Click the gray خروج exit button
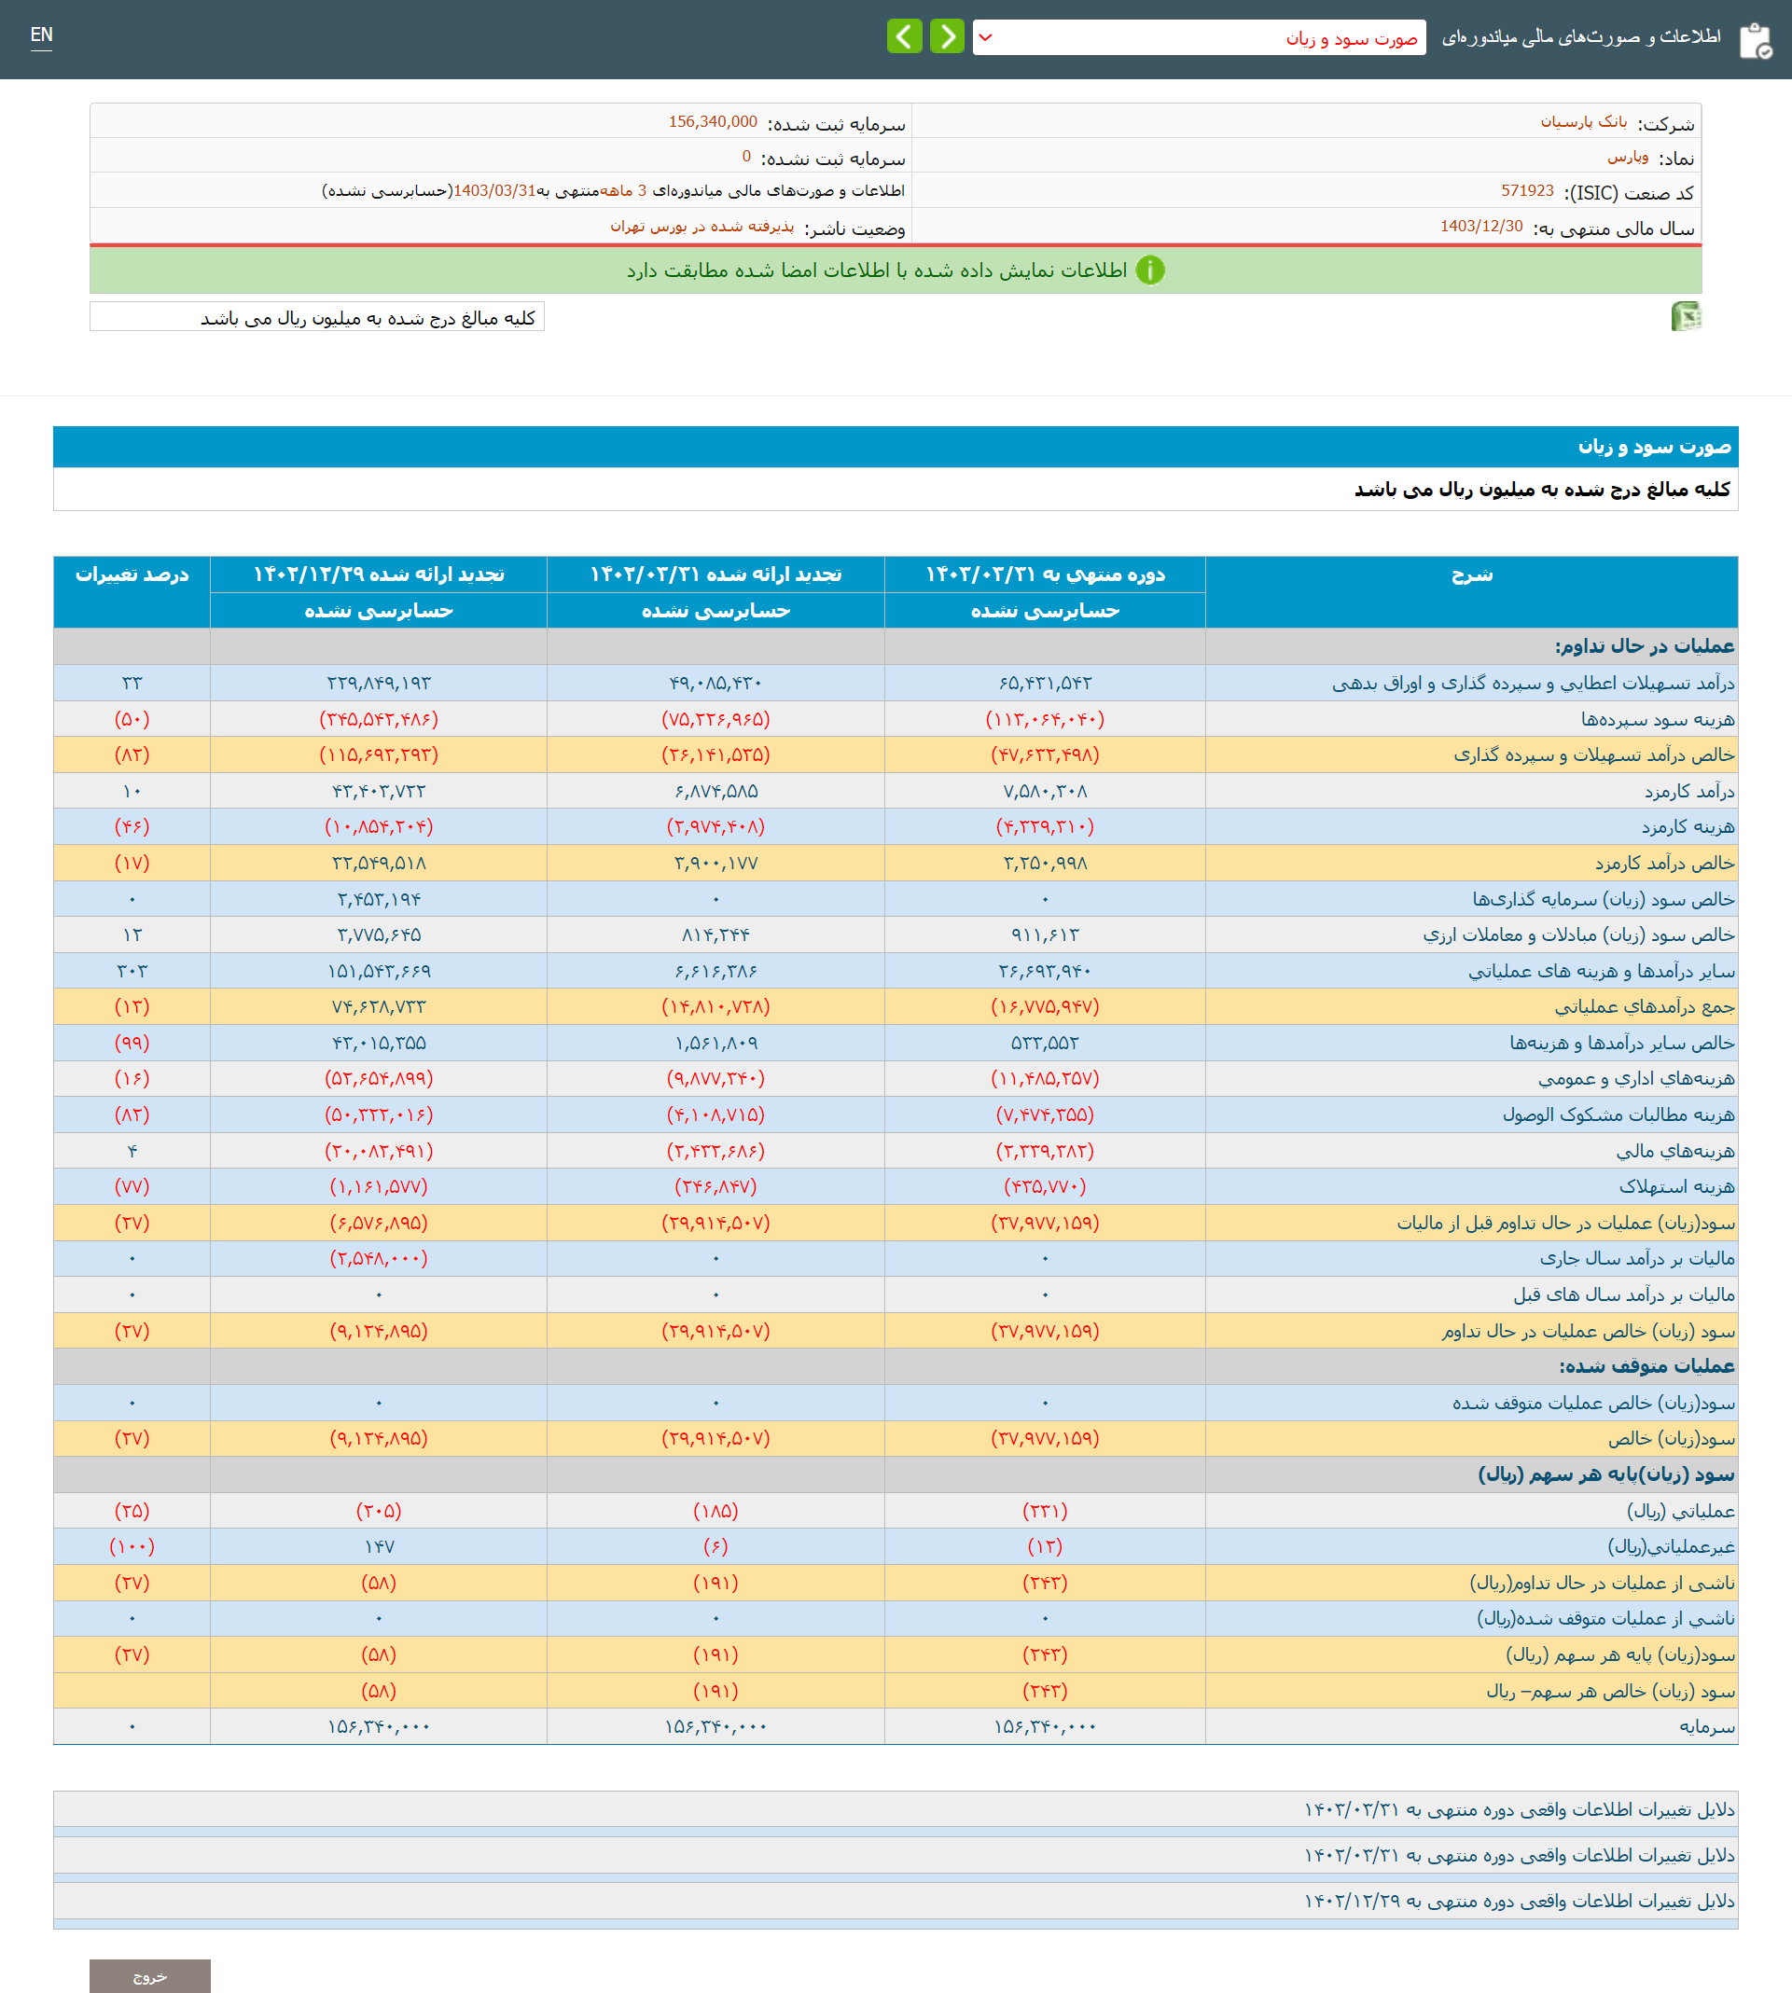Screen dimensions: 1792x1993 (149, 1975)
